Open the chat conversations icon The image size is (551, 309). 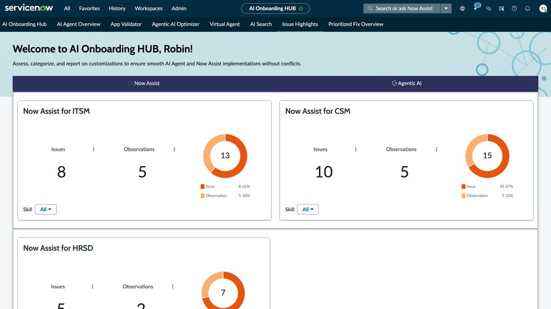pyautogui.click(x=489, y=9)
